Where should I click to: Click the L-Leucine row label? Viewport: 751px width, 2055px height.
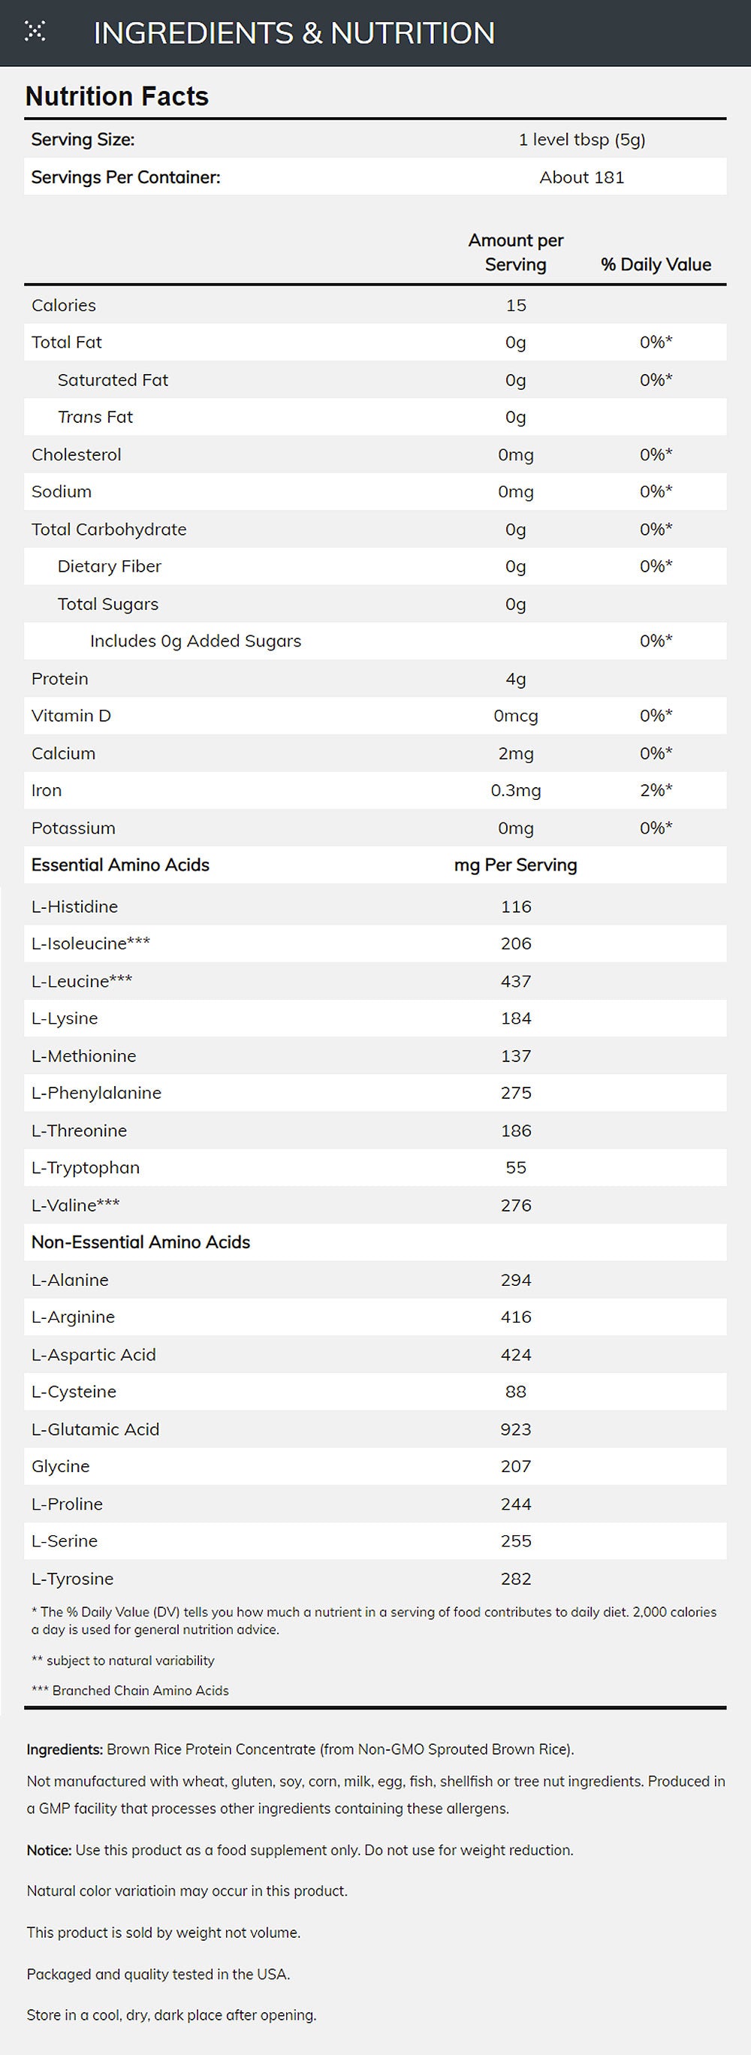tap(81, 981)
